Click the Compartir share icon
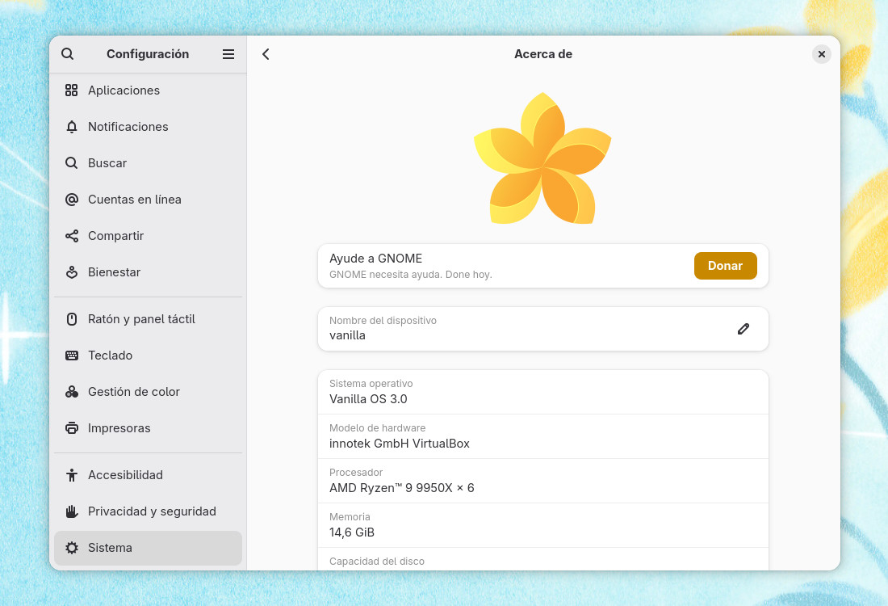 pyautogui.click(x=71, y=236)
